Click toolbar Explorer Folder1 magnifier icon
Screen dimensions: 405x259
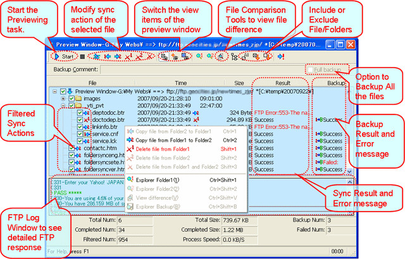199,56
